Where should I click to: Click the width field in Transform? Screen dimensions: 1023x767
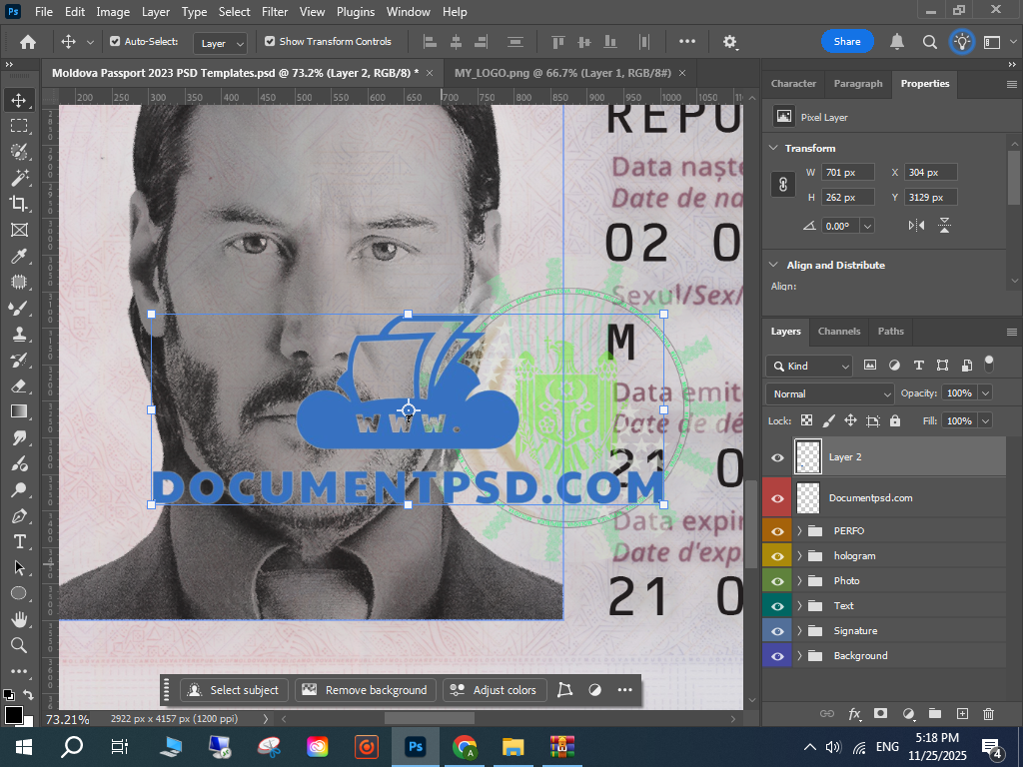point(847,173)
